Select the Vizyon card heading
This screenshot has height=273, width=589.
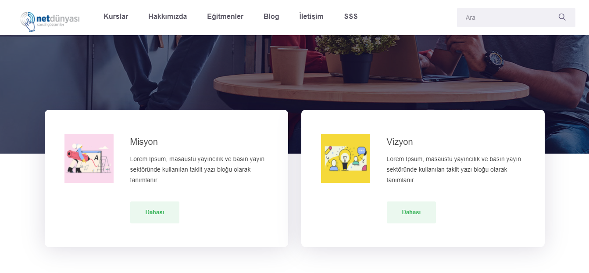(400, 142)
